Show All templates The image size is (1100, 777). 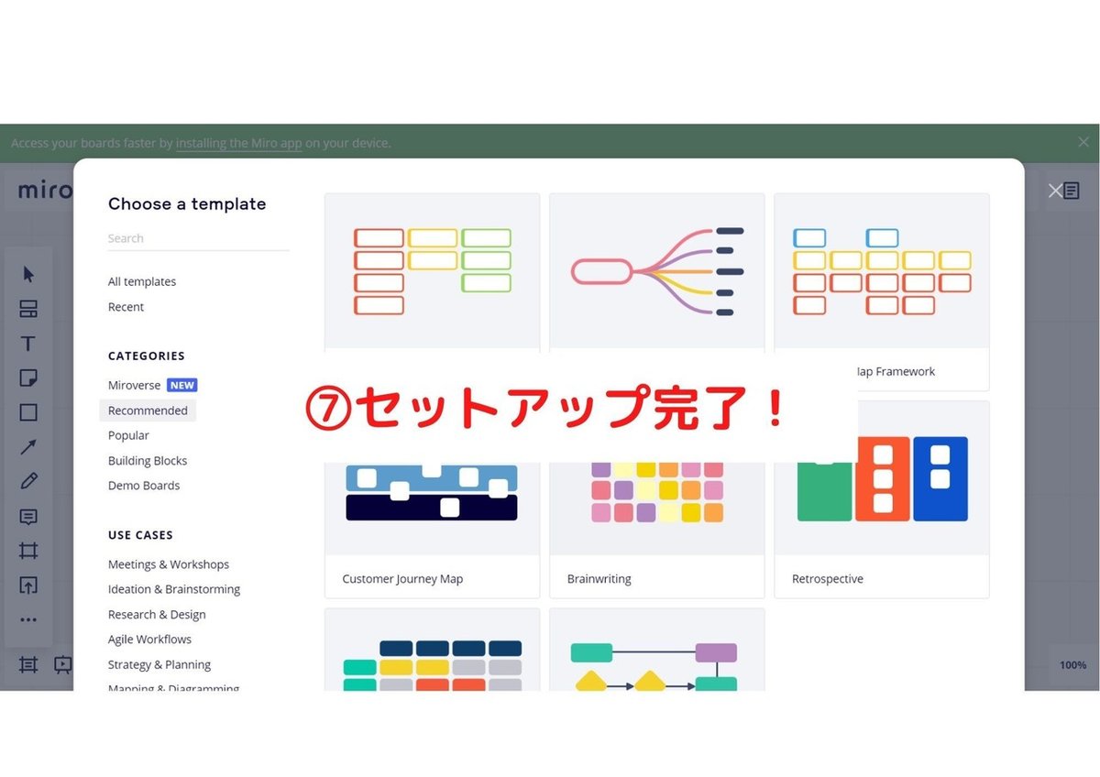point(142,281)
